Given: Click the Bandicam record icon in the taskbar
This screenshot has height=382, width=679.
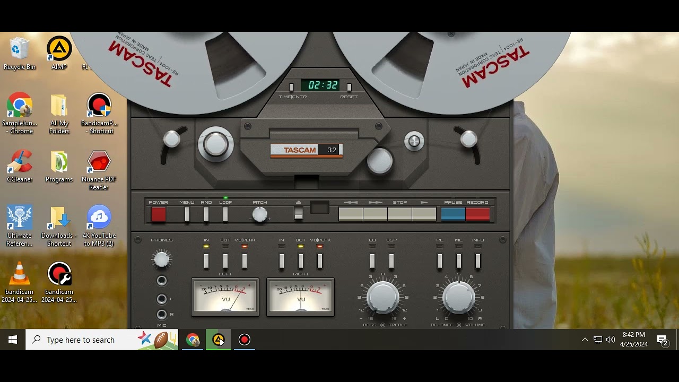Looking at the screenshot, I should 245,340.
